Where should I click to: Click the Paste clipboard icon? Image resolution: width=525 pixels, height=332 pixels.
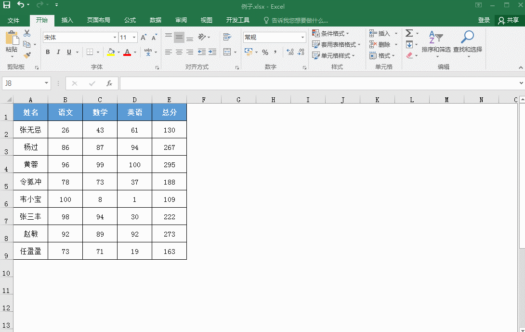pos(12,38)
